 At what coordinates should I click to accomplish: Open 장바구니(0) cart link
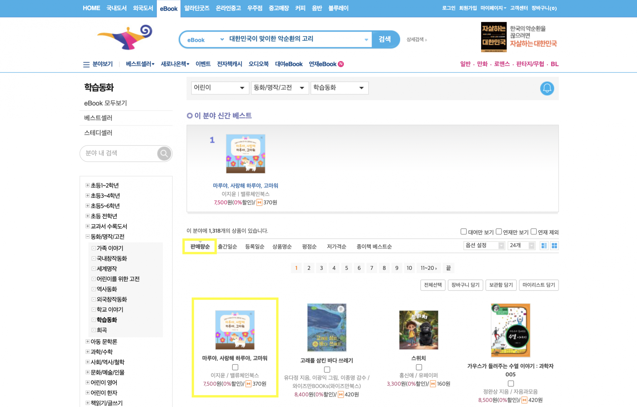click(544, 8)
